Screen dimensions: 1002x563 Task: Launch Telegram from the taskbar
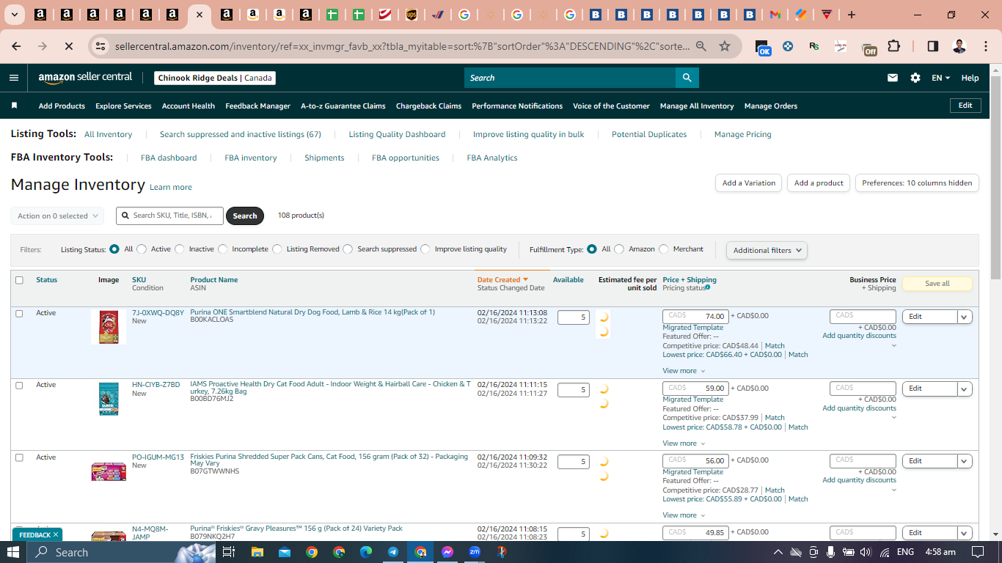(393, 552)
